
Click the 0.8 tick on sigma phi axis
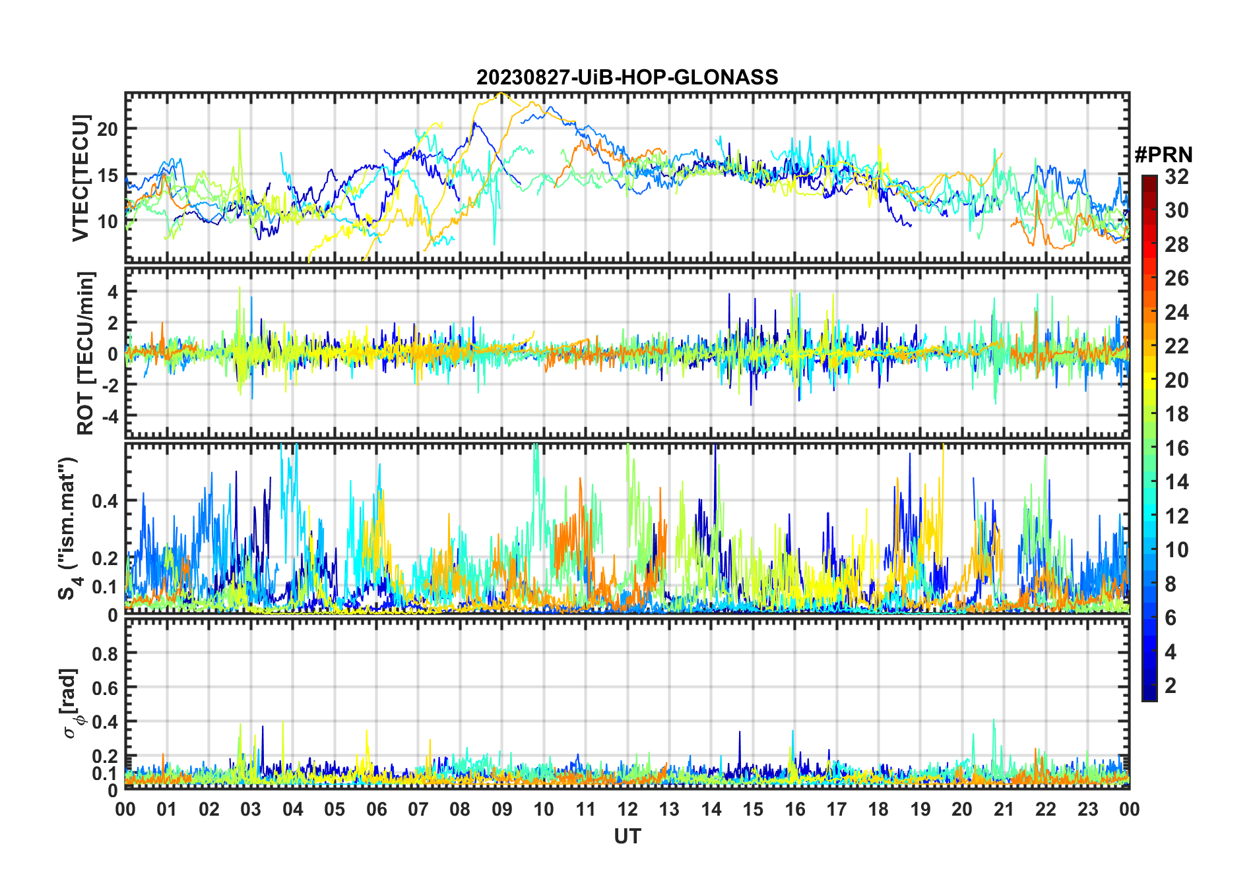[x=105, y=653]
